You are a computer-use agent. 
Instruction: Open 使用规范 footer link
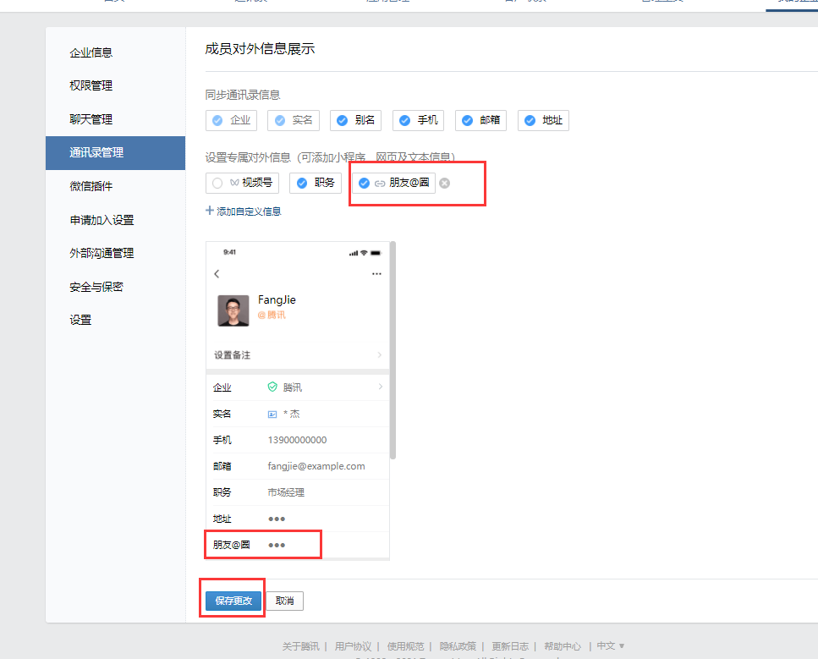coord(405,646)
